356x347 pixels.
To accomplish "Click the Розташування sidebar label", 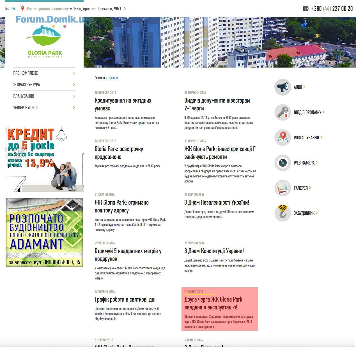I will tap(306, 138).
